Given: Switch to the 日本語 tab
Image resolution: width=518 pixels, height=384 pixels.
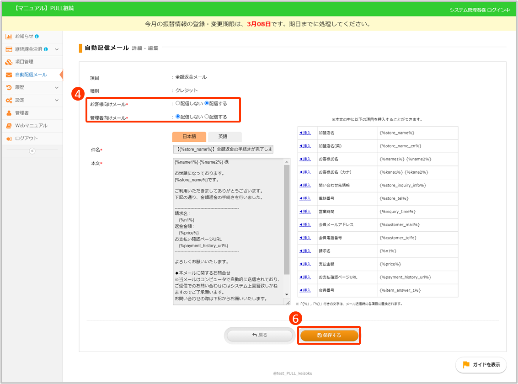Looking at the screenshot, I should [x=189, y=136].
